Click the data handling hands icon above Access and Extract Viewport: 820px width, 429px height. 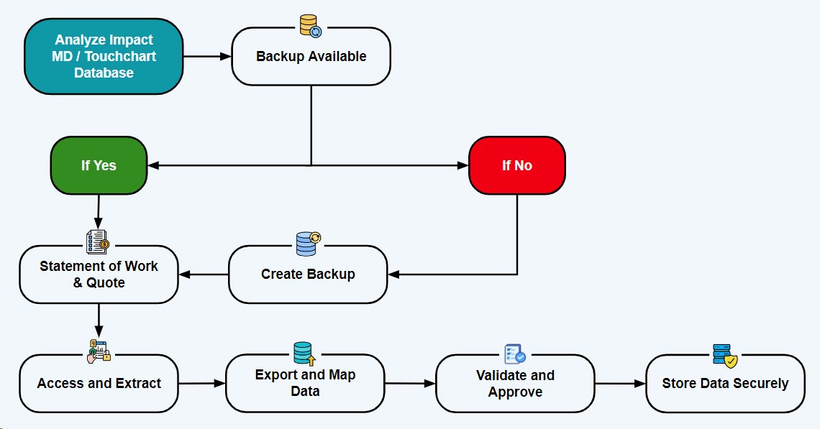pos(99,351)
